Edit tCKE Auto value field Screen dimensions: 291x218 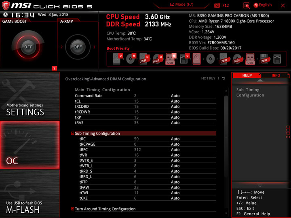coord(175,198)
